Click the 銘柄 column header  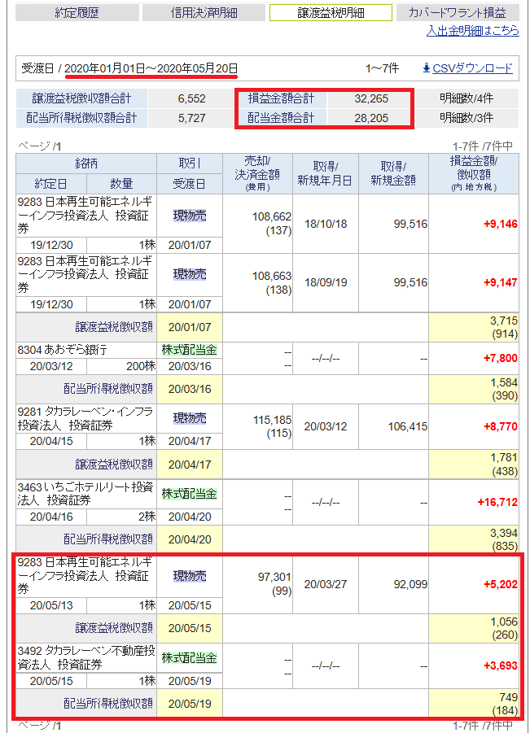click(86, 164)
